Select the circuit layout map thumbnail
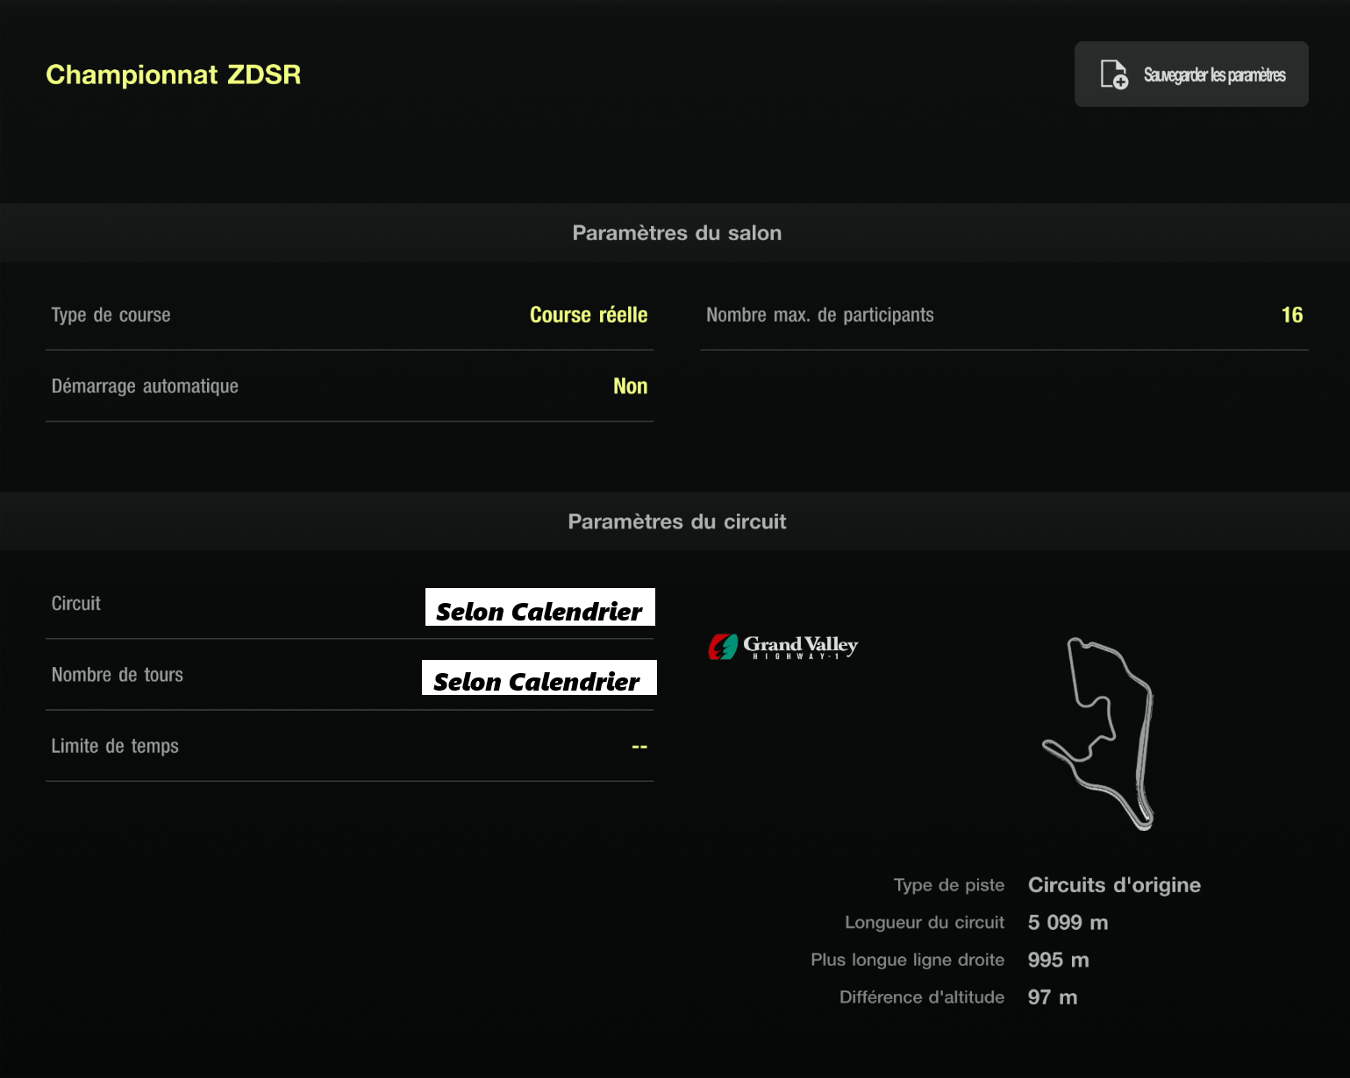Image resolution: width=1350 pixels, height=1078 pixels. [x=1100, y=733]
